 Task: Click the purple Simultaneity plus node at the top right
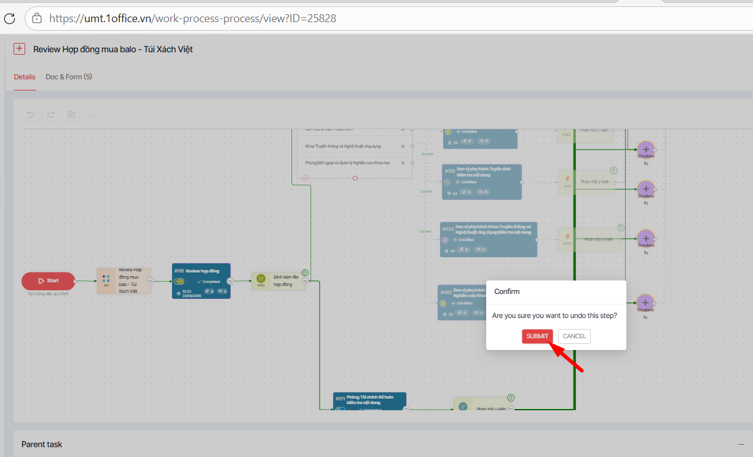click(x=645, y=148)
